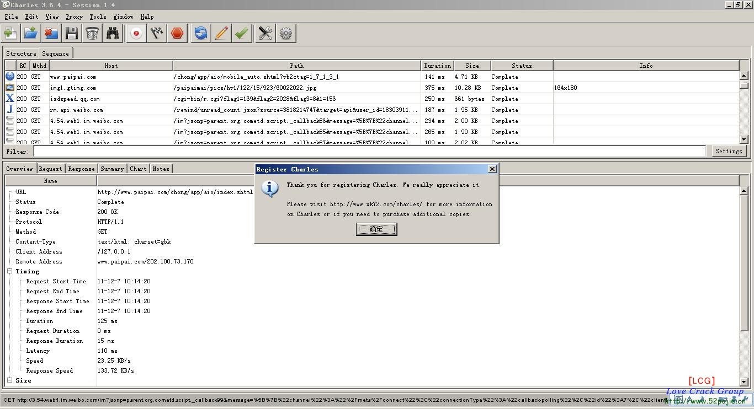Click the 确定 button in the dialog
Image resolution: width=754 pixels, height=409 pixels.
coord(376,229)
